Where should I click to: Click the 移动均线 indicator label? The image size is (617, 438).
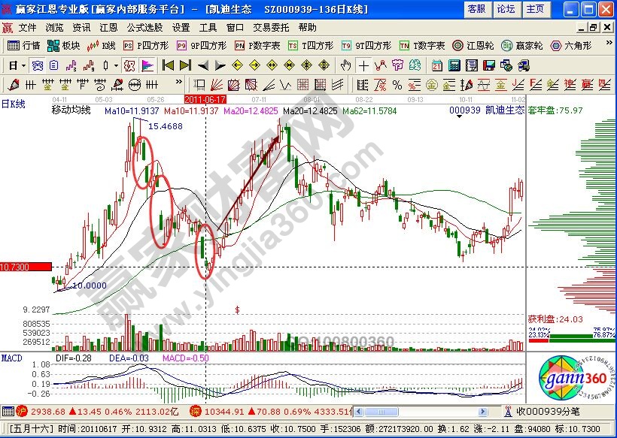[71, 110]
